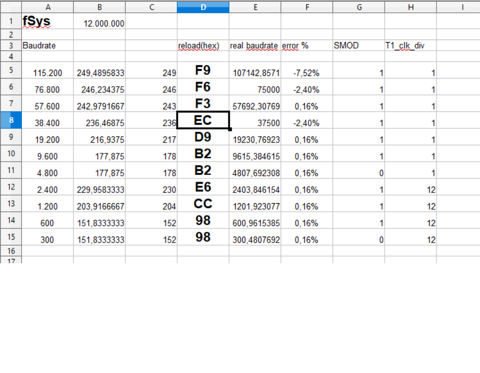480x373 pixels.
Task: Select column header E
Action: click(255, 7)
